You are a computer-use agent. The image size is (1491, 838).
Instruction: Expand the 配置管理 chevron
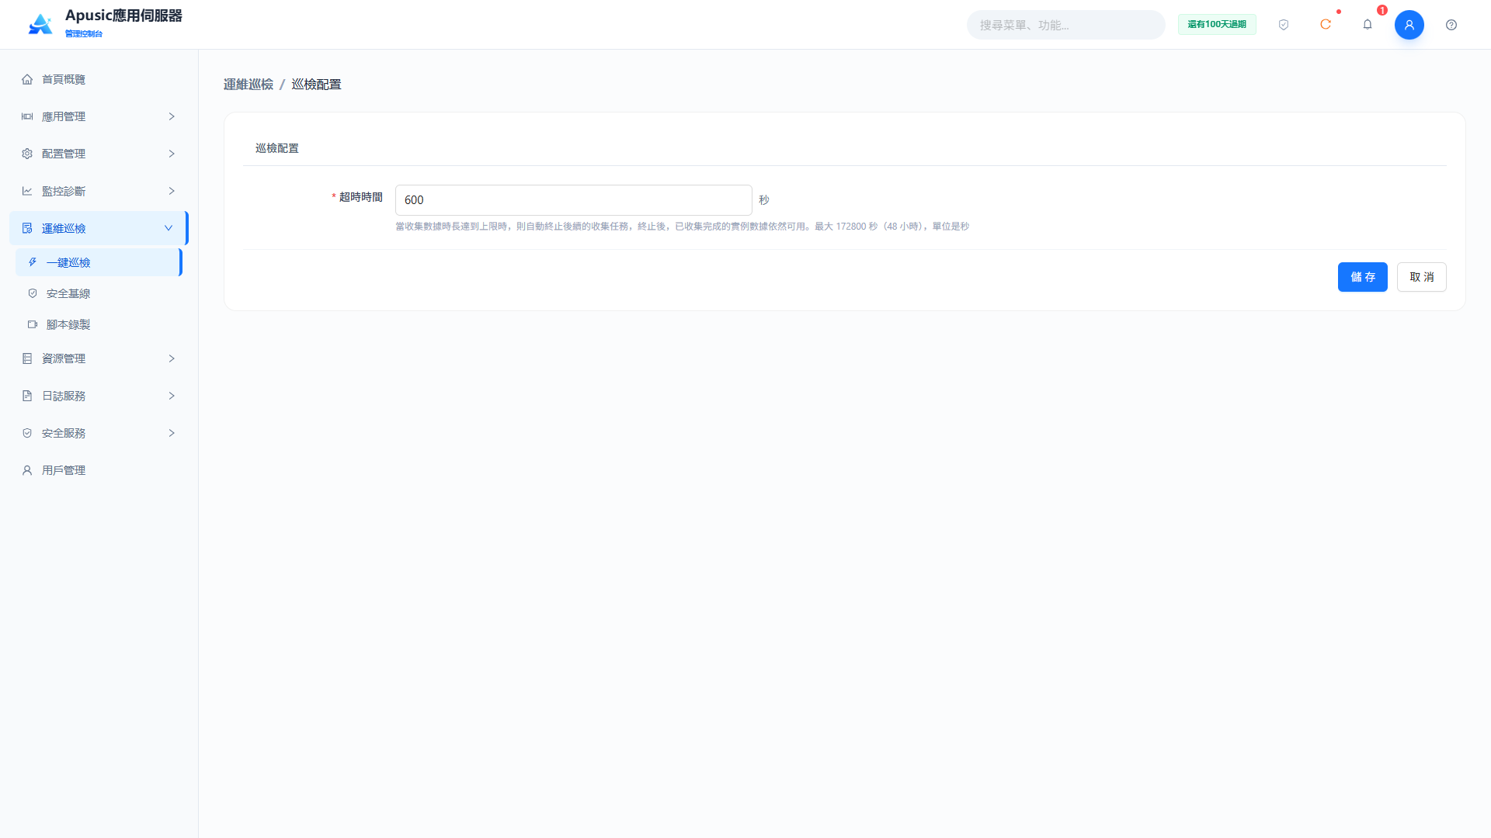tap(172, 154)
